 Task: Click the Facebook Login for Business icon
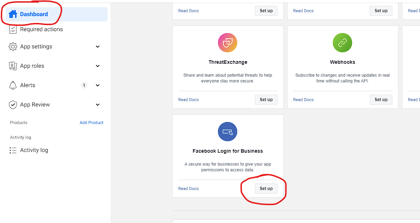(228, 132)
